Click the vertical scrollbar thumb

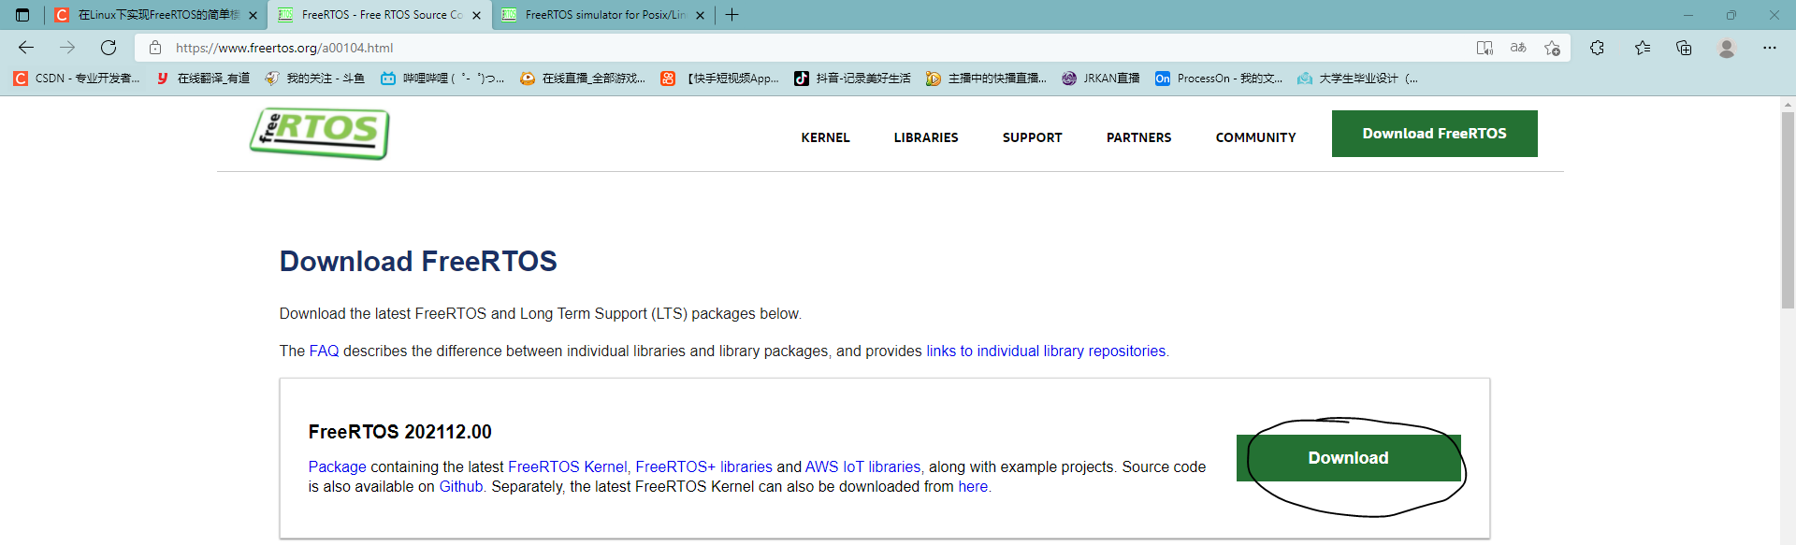tap(1788, 210)
